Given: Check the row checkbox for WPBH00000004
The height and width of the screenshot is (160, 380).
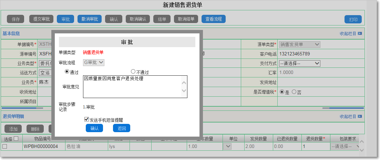Looking at the screenshot, I should pos(4,147).
